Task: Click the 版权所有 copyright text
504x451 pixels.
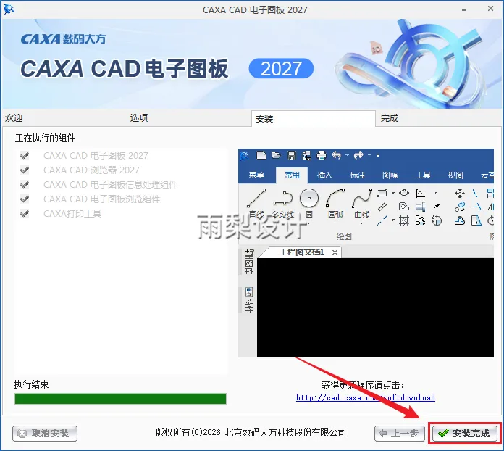Action: click(251, 432)
